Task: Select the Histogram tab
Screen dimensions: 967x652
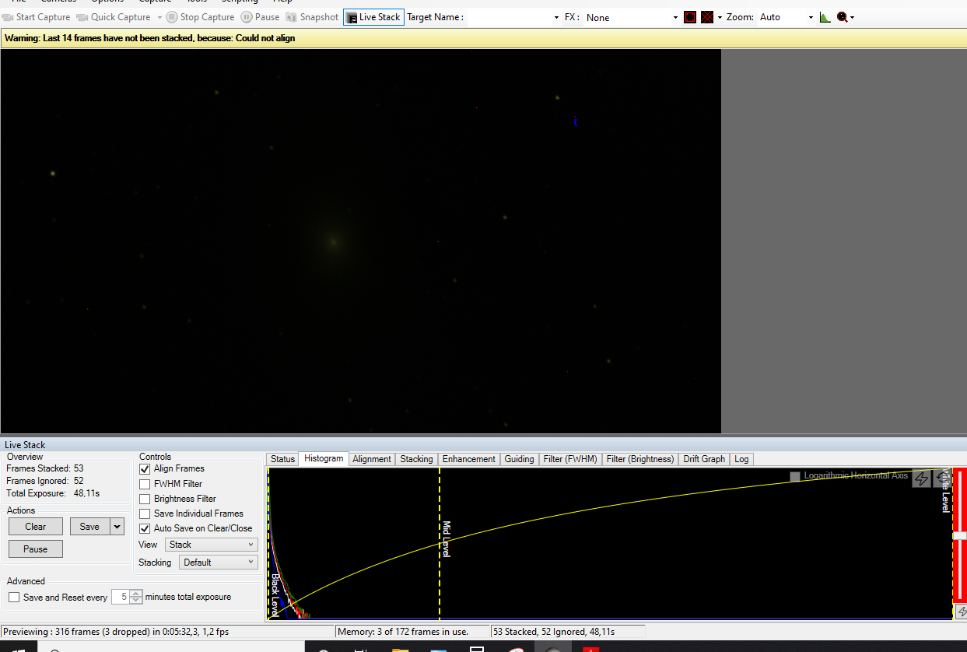Action: 324,458
